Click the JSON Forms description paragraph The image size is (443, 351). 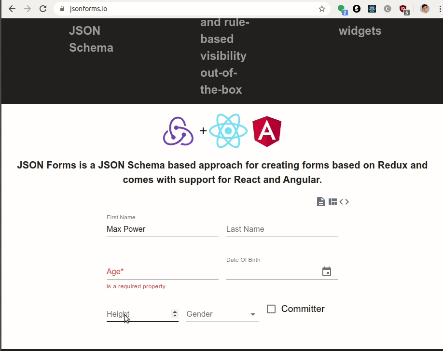[222, 172]
